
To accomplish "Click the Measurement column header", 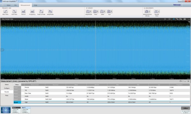I will click(35, 85).
